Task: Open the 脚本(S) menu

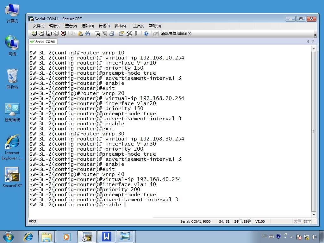Action: (120, 26)
